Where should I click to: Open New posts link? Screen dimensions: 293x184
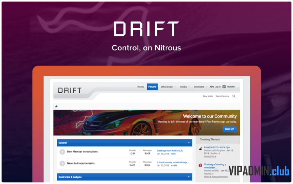(x=208, y=96)
